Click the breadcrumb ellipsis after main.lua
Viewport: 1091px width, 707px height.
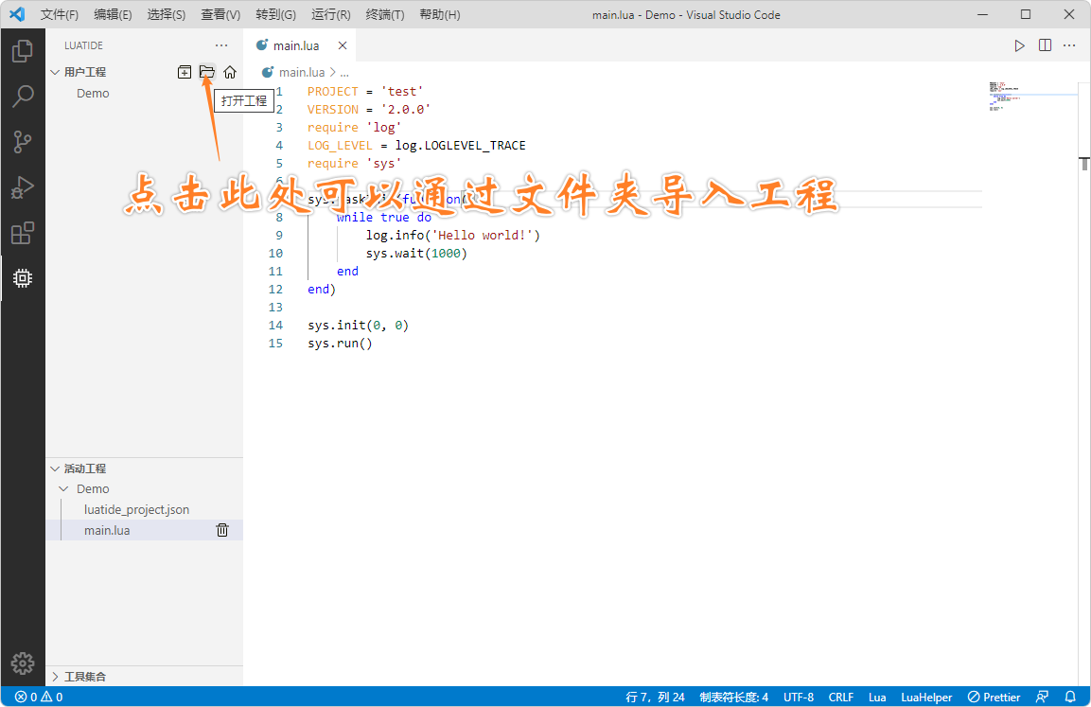coord(344,72)
